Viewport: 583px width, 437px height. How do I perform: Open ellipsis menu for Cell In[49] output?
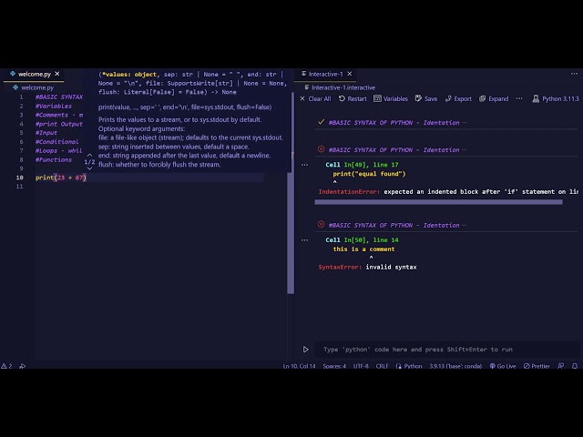click(x=304, y=165)
